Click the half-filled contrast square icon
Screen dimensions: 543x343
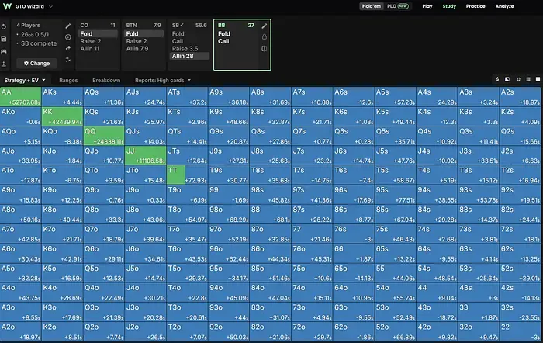[507, 79]
